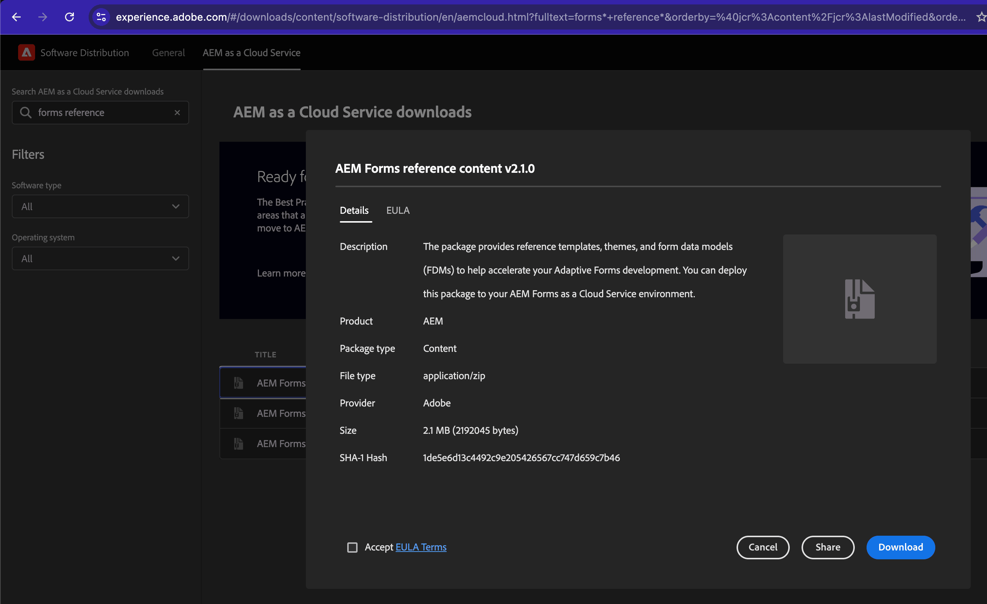Open AEM as a Cloud Service tab
This screenshot has height=604, width=987.
[252, 52]
